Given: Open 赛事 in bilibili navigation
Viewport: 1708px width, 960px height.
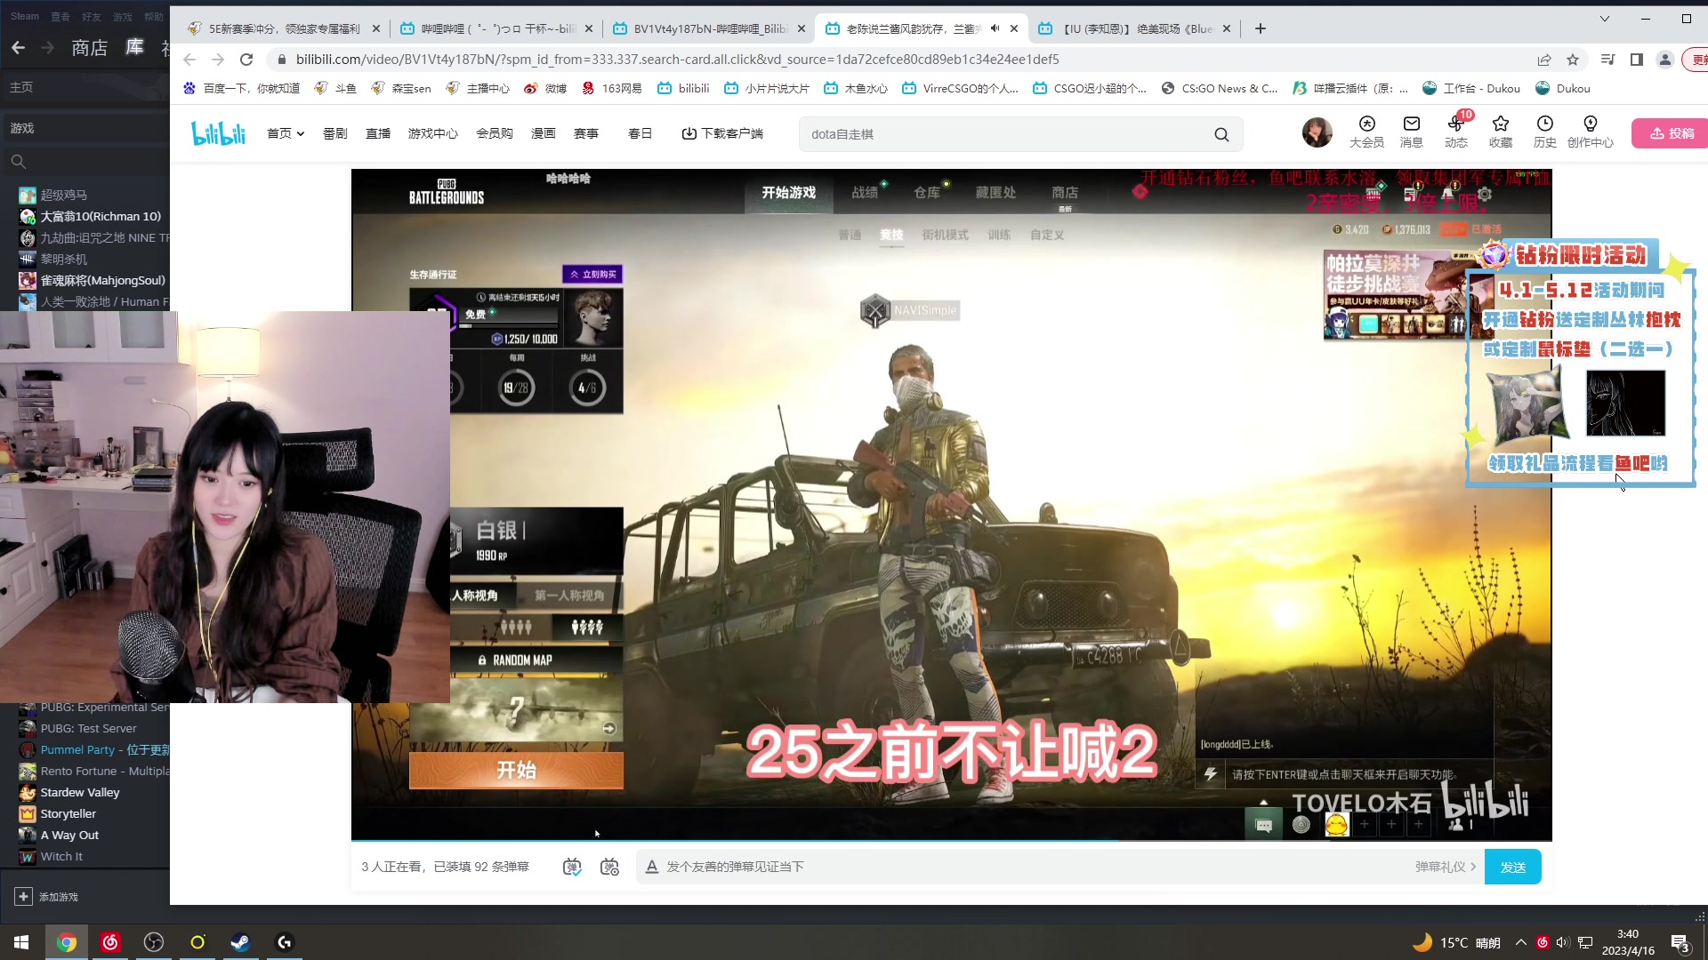Looking at the screenshot, I should click(x=586, y=133).
